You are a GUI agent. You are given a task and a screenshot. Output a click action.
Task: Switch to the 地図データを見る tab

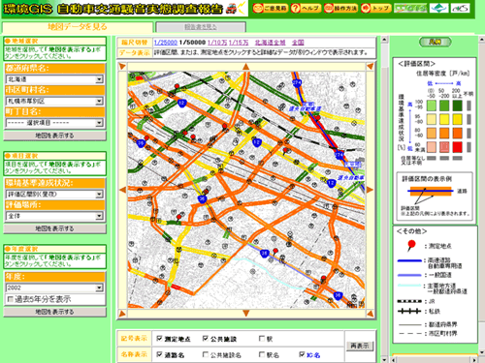pyautogui.click(x=78, y=27)
